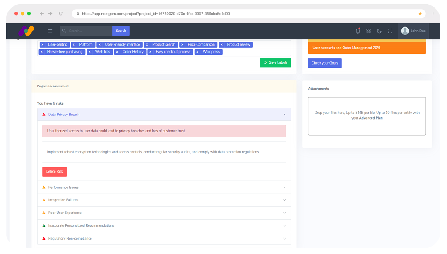447x254 pixels.
Task: Remove the Easy checkout process label
Action: point(150,52)
